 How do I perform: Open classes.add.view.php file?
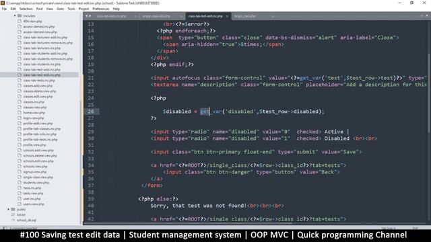[38, 85]
